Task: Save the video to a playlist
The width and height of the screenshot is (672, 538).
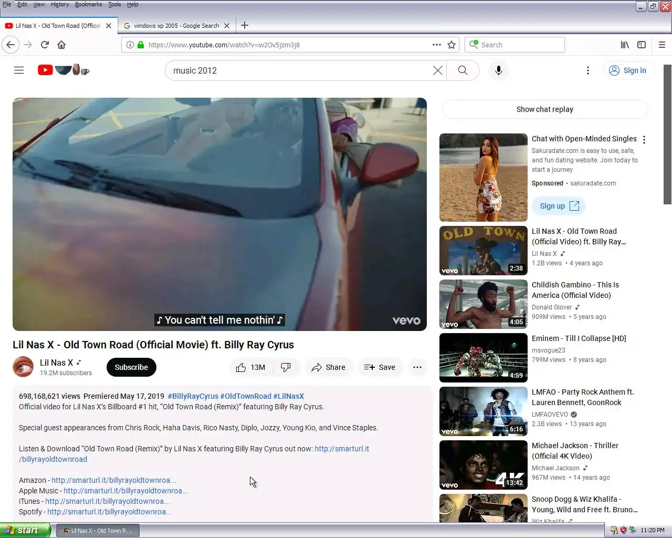Action: 380,367
